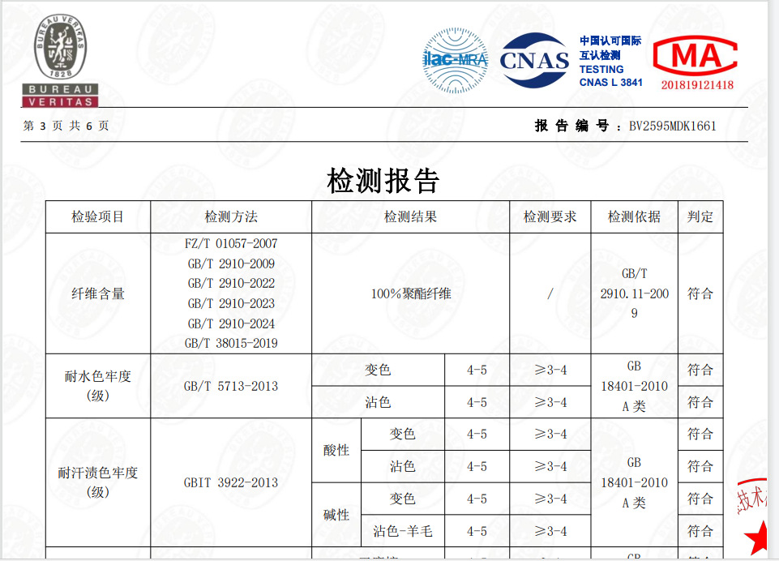
Task: Click '4-5' result for 沾色-羊毛
Action: point(477,532)
